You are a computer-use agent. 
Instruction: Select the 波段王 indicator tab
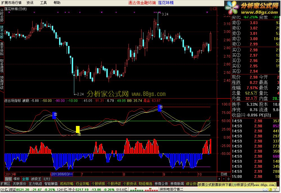(36, 179)
